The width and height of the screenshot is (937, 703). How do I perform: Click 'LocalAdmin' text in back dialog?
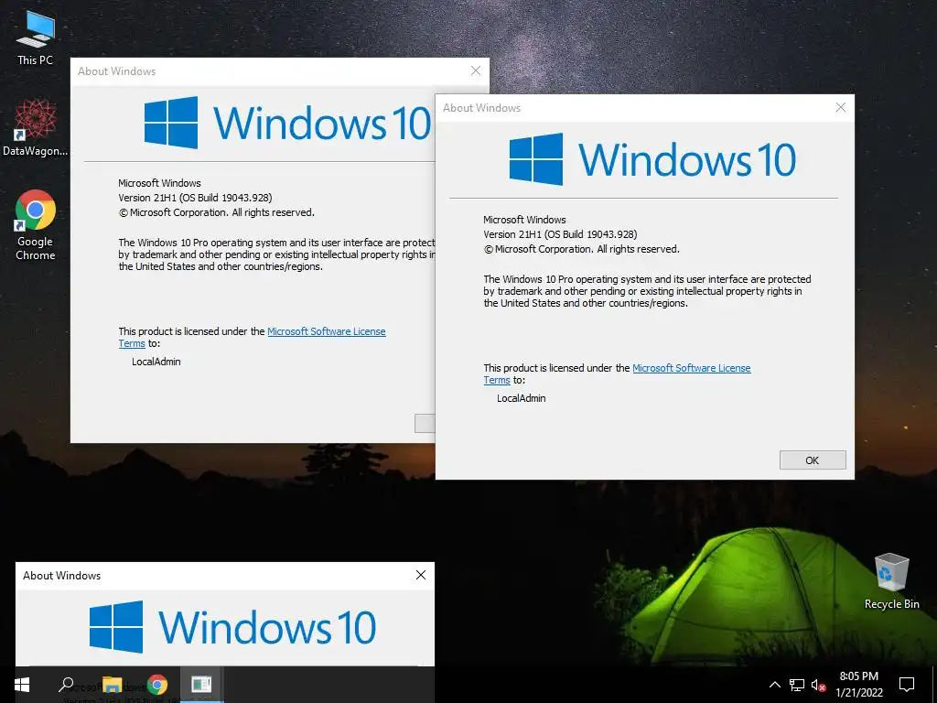pos(156,362)
